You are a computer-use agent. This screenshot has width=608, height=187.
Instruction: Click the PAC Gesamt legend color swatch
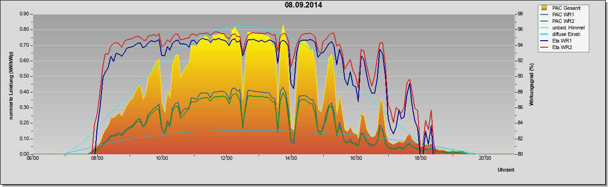(x=544, y=8)
